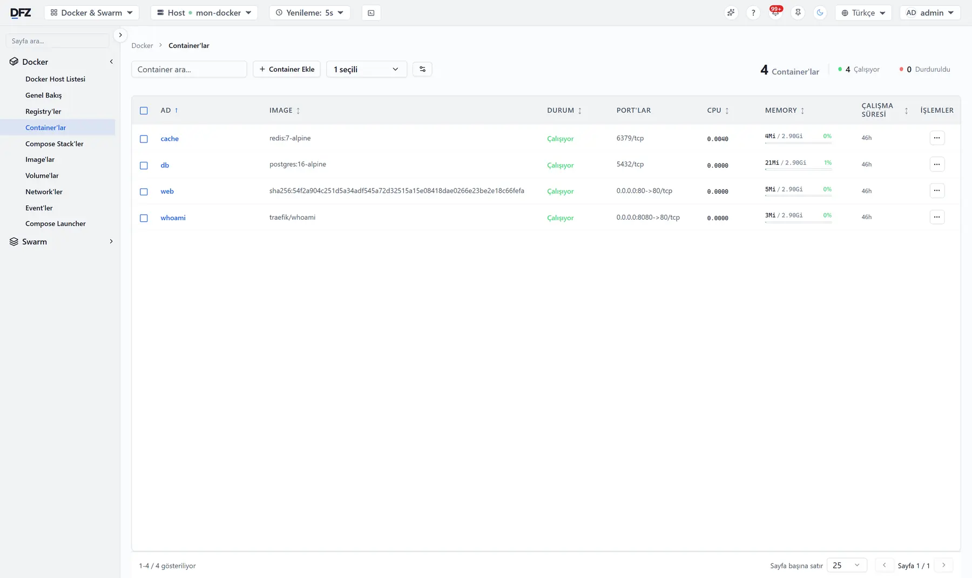The height and width of the screenshot is (578, 972).
Task: Click the '4 Çalışıyor' running status counter
Action: pos(859,69)
